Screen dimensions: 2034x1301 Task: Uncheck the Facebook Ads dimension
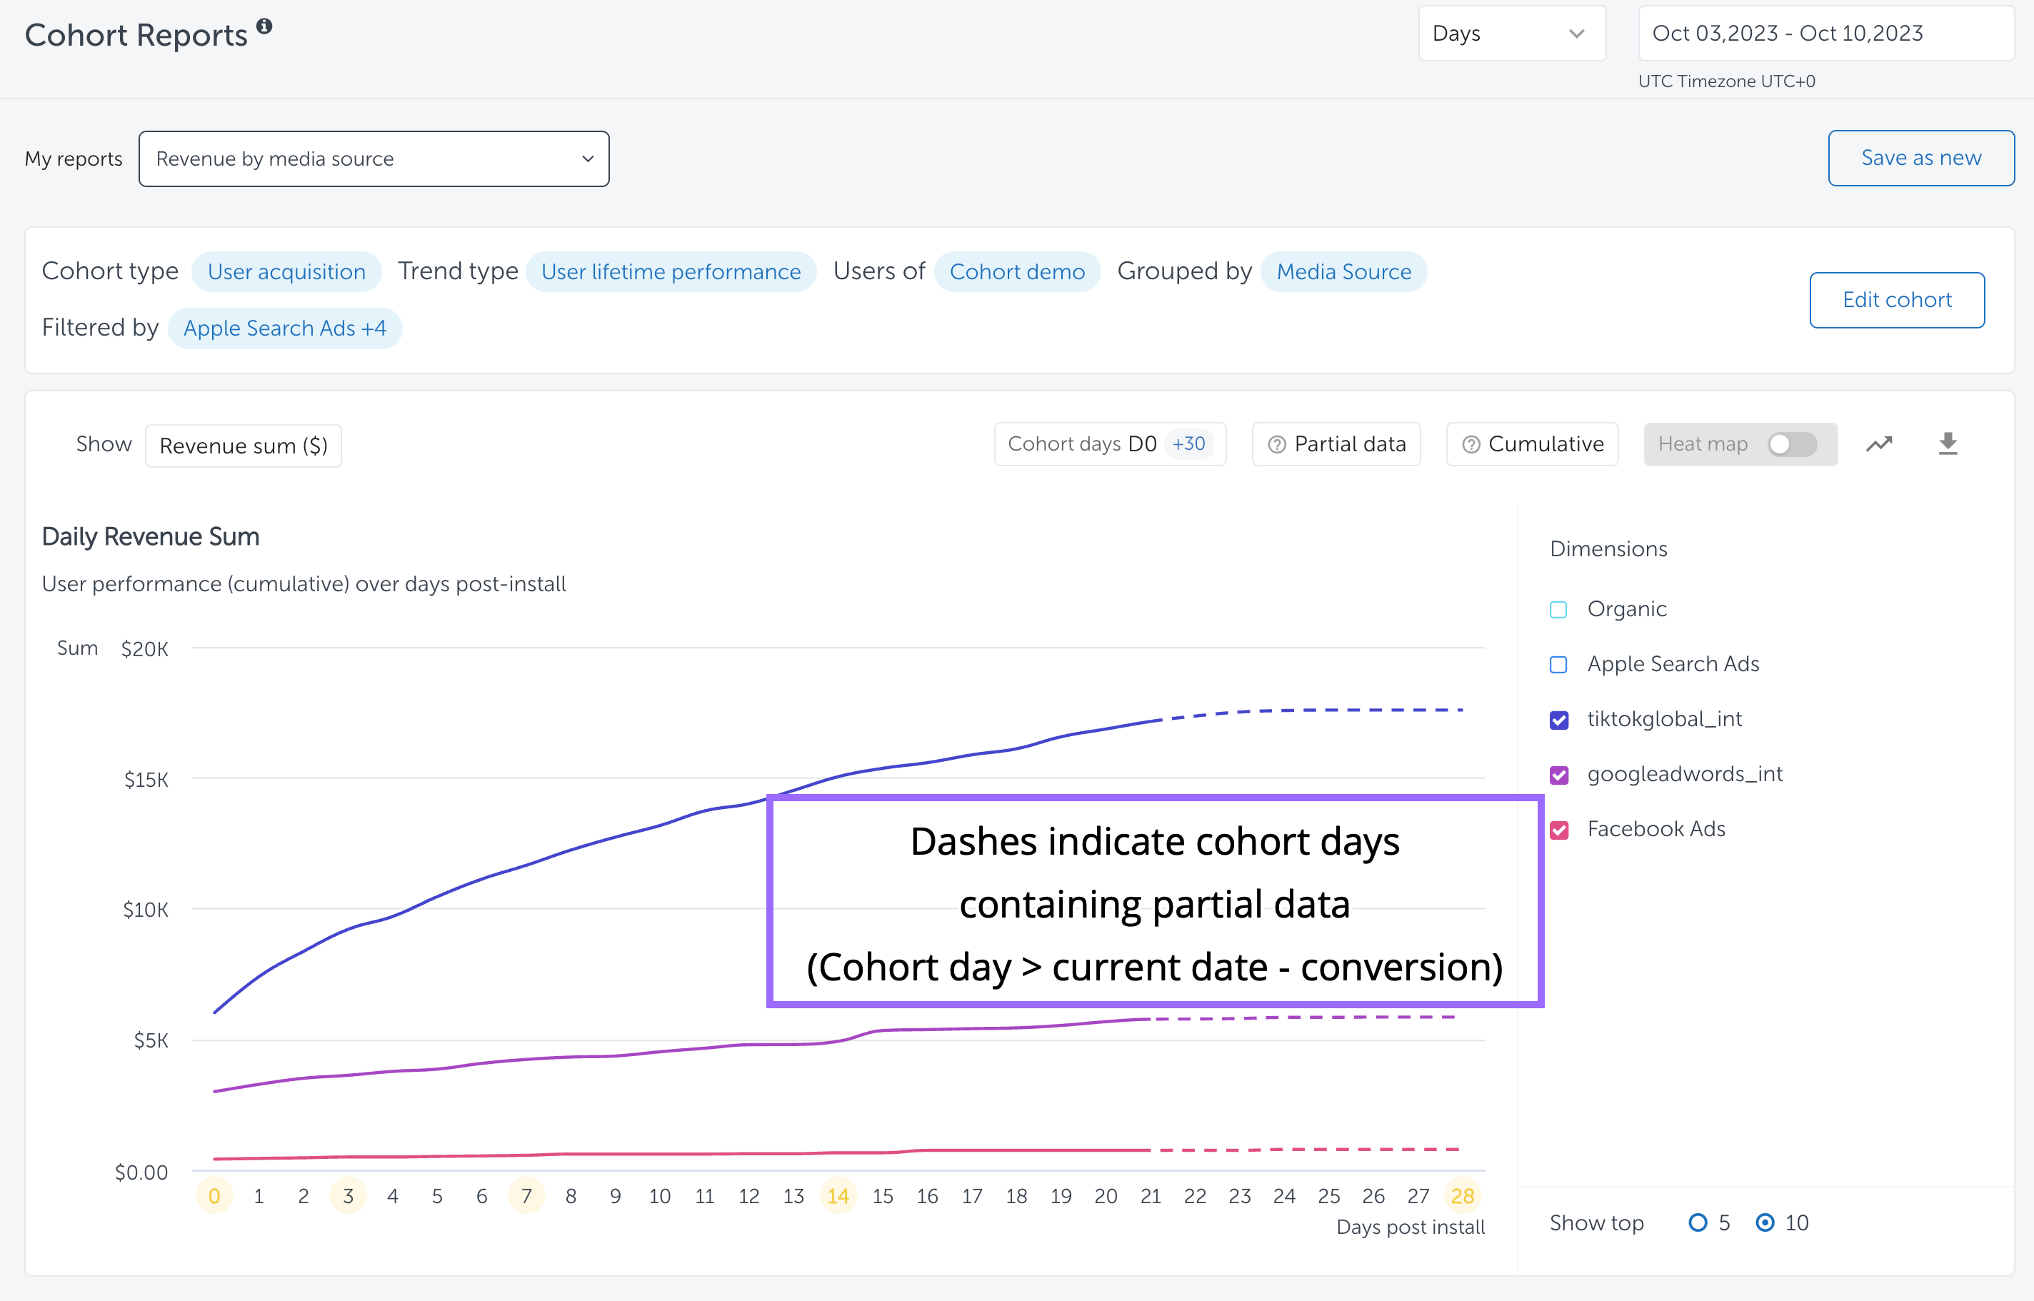1558,830
